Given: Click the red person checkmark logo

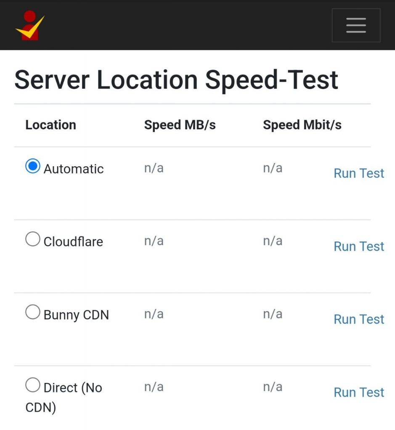Looking at the screenshot, I should coord(30,25).
